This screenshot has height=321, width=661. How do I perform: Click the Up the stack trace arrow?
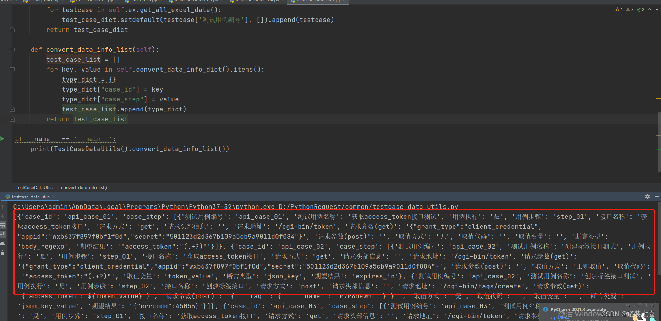3,206
